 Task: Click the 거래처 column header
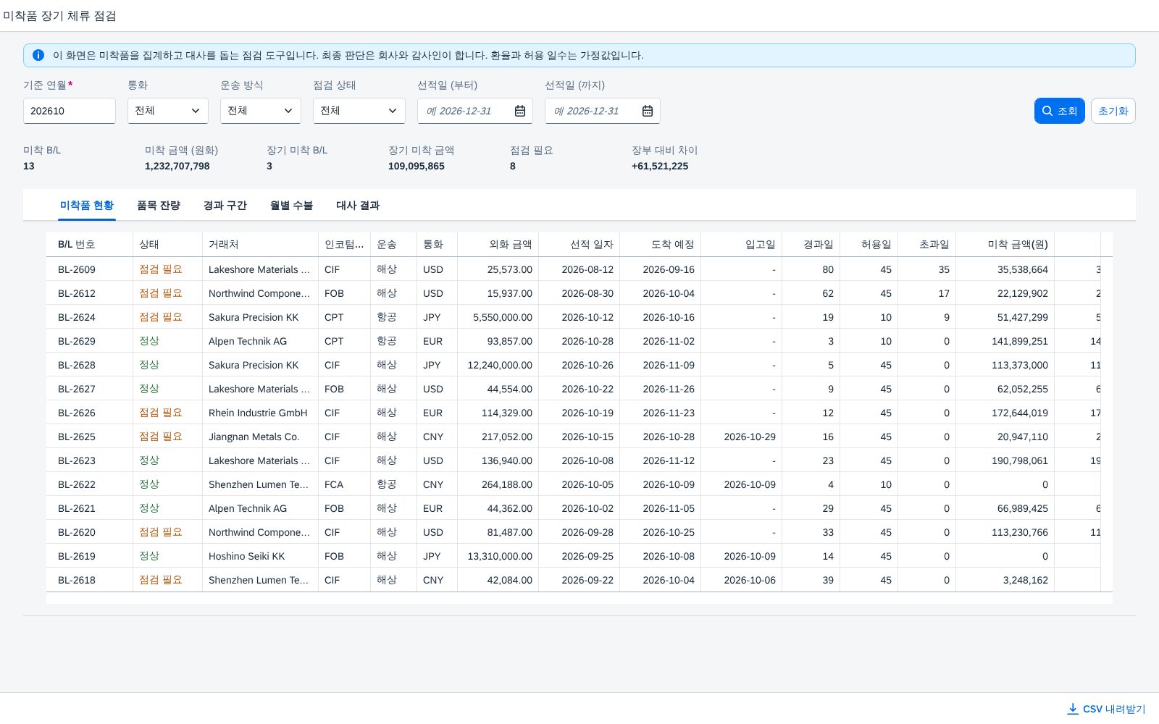point(261,245)
